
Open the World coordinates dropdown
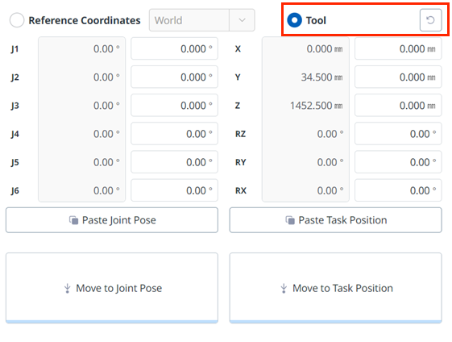(201, 20)
